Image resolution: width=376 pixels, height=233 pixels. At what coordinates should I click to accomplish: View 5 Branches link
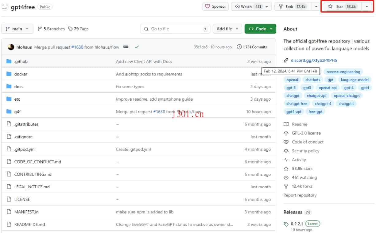click(x=51, y=29)
